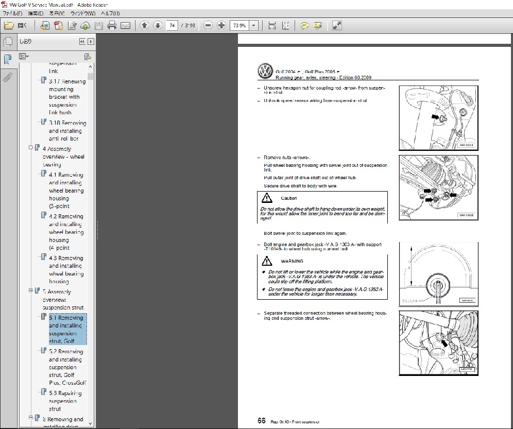Go to previous page with the up arrow
The width and height of the screenshot is (513, 429).
click(144, 25)
